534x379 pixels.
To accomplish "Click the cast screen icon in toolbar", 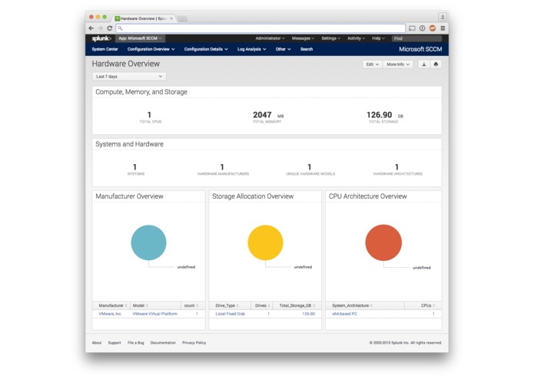I will (412, 28).
